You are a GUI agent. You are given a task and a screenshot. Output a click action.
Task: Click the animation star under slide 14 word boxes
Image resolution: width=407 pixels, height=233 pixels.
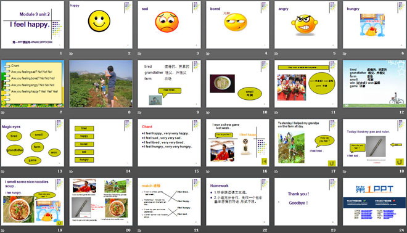71,171
